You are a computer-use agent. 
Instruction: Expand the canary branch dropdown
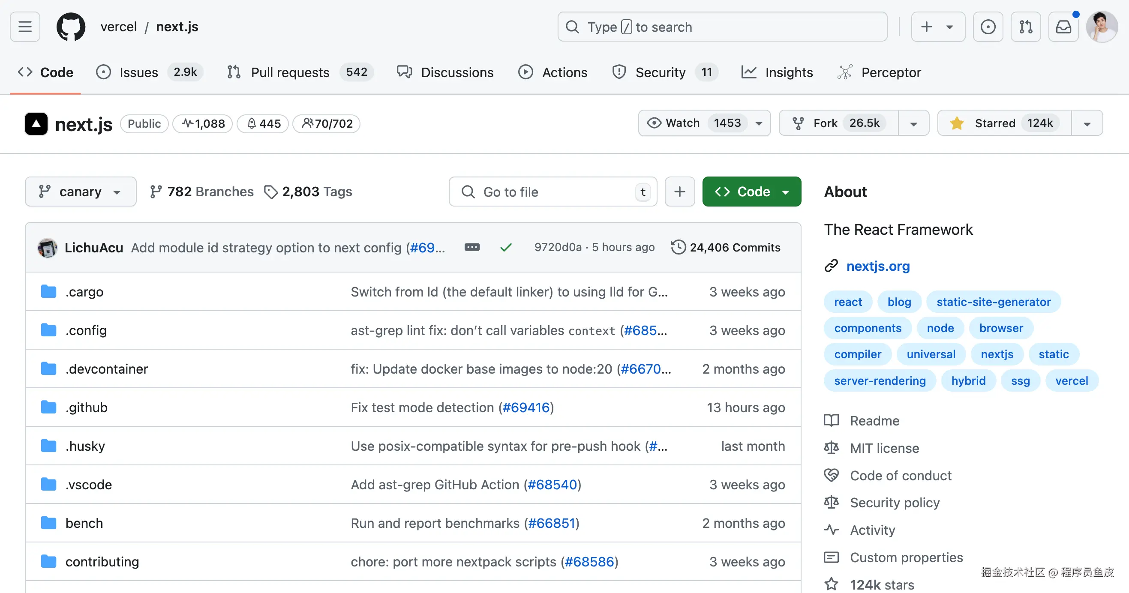tap(80, 192)
